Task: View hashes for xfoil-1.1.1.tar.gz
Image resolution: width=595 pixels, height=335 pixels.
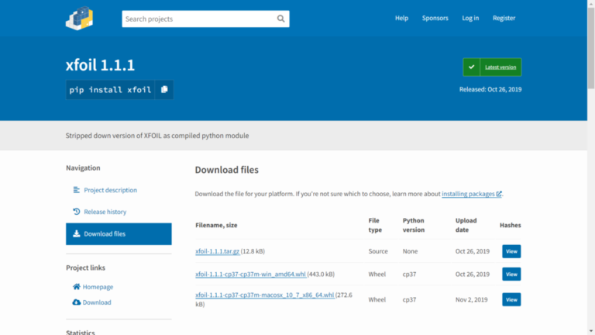Action: tap(511, 251)
